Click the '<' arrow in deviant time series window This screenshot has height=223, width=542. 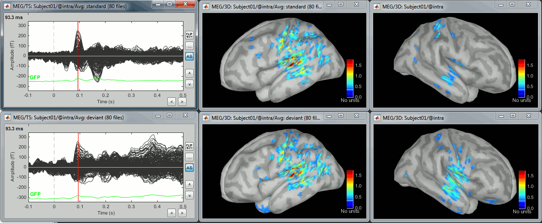click(x=171, y=212)
